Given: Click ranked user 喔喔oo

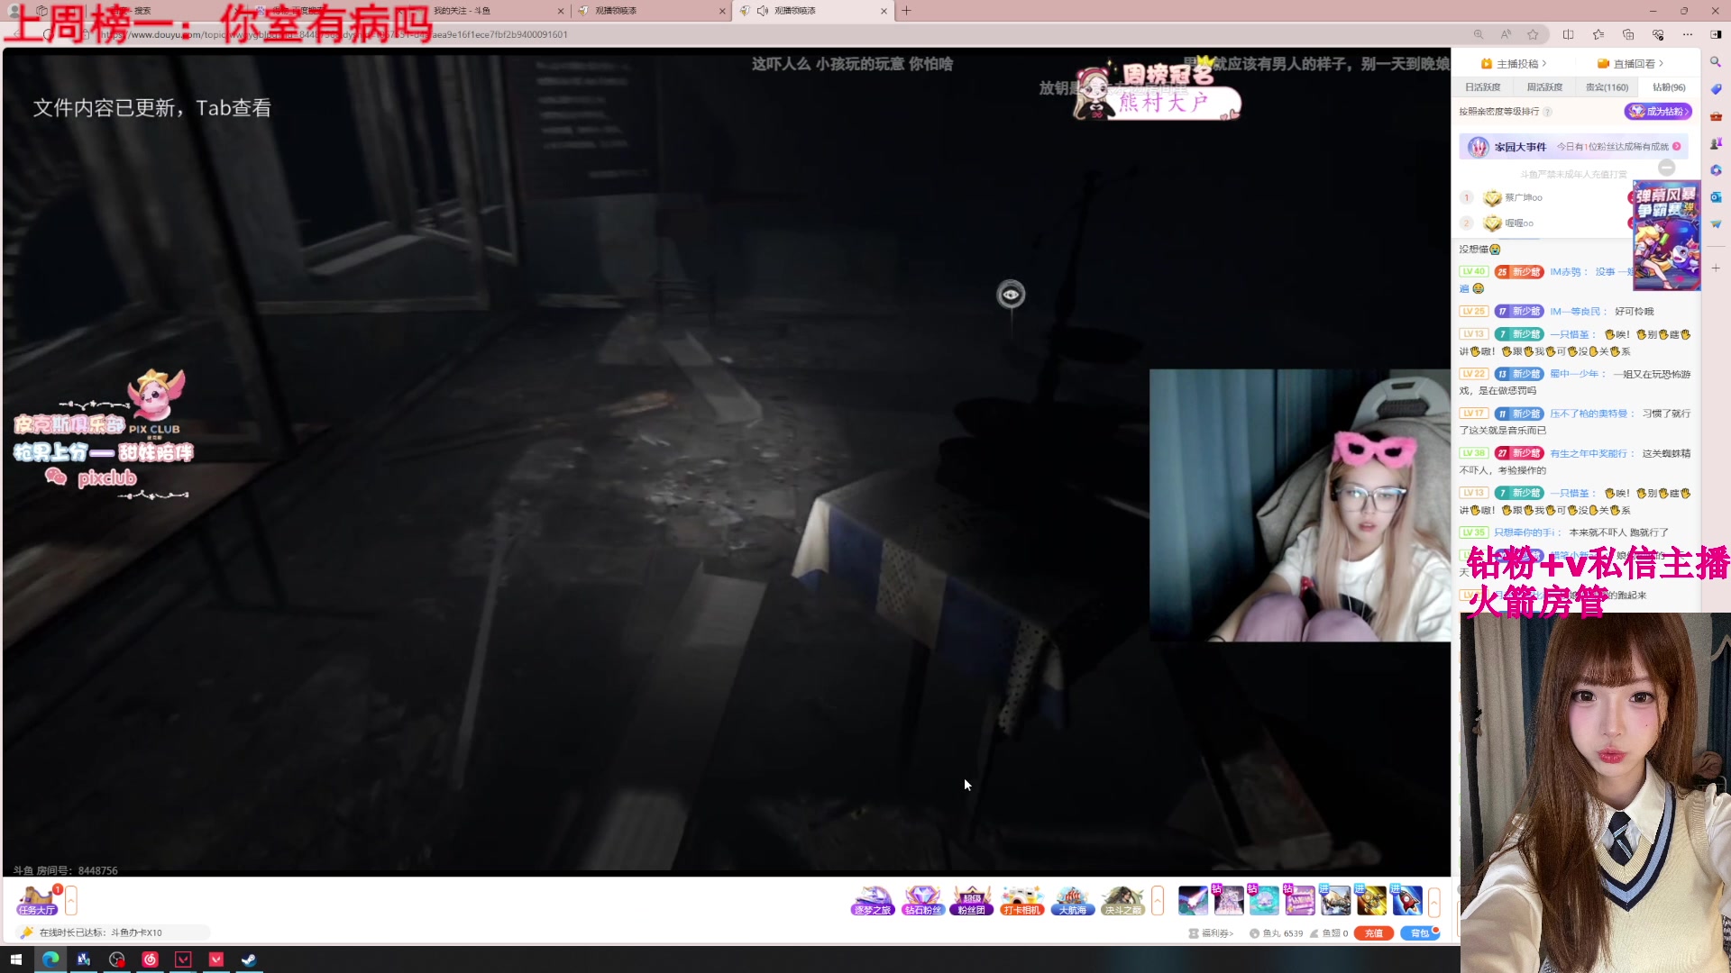Looking at the screenshot, I should click(x=1519, y=223).
